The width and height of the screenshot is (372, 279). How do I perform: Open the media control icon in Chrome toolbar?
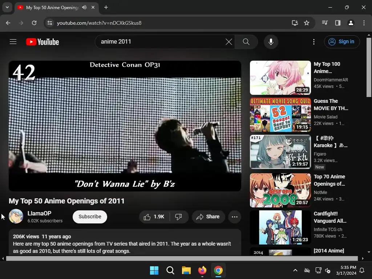pyautogui.click(x=325, y=23)
